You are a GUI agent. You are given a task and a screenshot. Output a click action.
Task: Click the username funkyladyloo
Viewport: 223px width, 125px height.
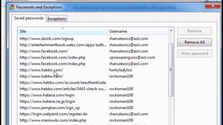click(121, 70)
